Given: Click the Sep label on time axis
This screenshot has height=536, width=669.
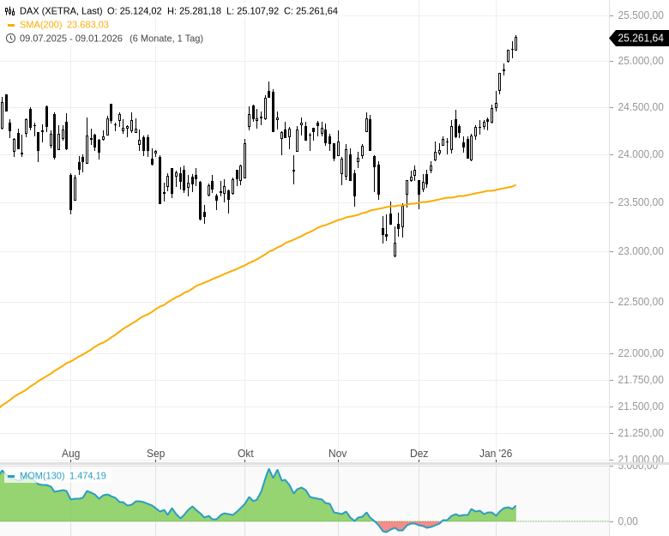Looking at the screenshot, I should tap(155, 453).
